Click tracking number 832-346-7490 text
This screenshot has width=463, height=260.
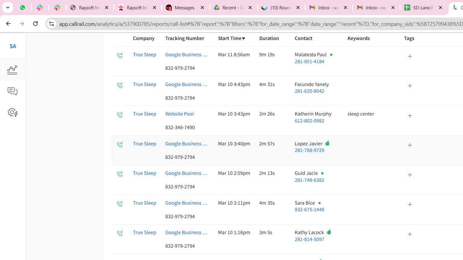(180, 127)
